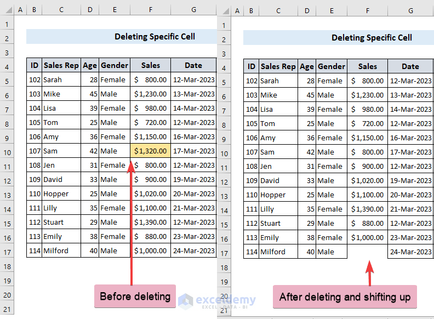Select column A header in left sheet

[20, 10]
